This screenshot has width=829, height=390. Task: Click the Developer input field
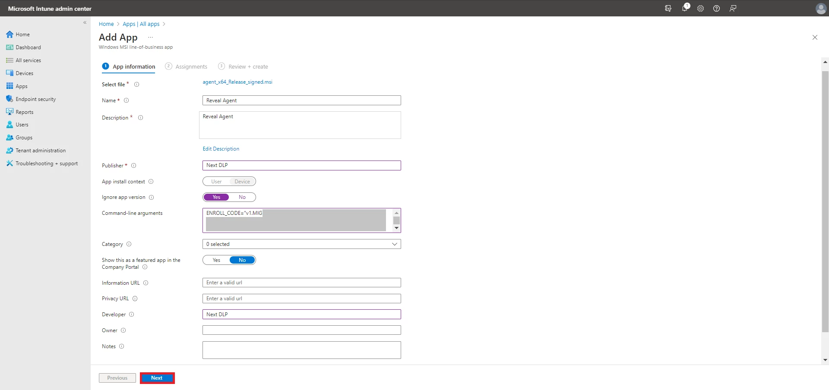(x=302, y=315)
